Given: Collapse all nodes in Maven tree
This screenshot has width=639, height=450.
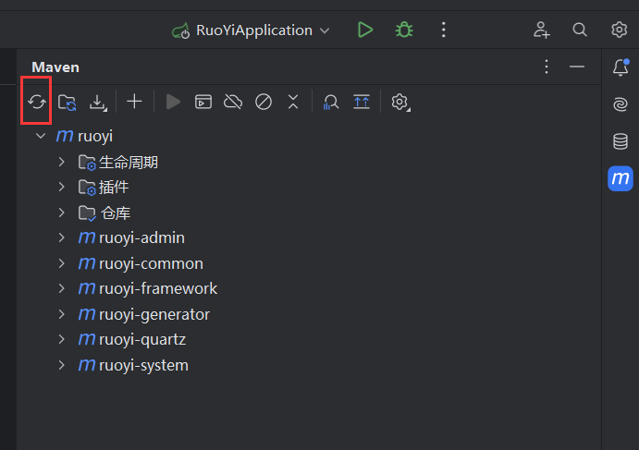Looking at the screenshot, I should pos(293,102).
